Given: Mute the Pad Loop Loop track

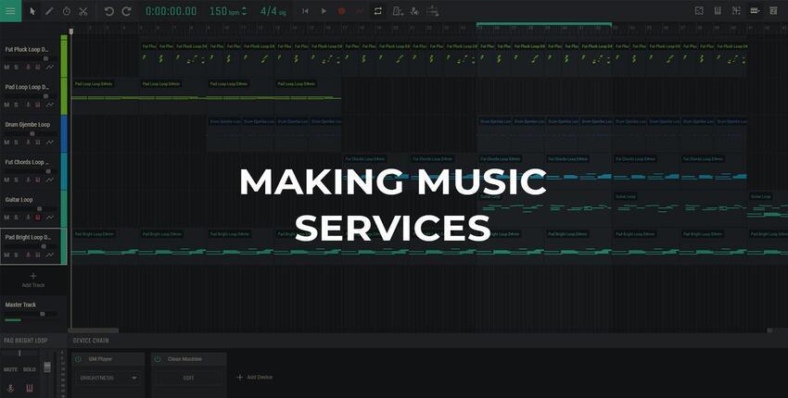Looking at the screenshot, I should click(6, 105).
